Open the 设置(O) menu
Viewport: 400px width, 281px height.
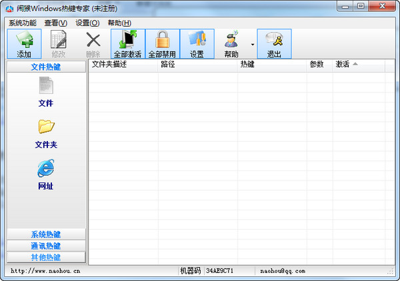click(87, 23)
